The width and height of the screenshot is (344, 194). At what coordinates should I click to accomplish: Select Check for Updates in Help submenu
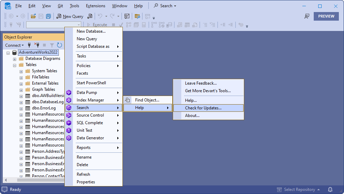[x=203, y=108]
